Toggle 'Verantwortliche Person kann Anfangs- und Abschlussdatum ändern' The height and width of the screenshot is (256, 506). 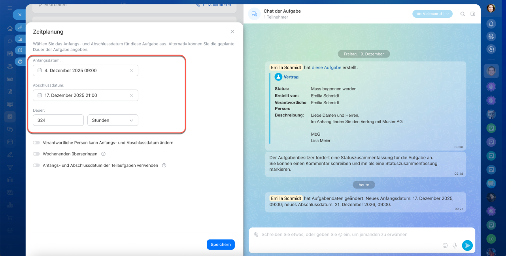tap(36, 143)
